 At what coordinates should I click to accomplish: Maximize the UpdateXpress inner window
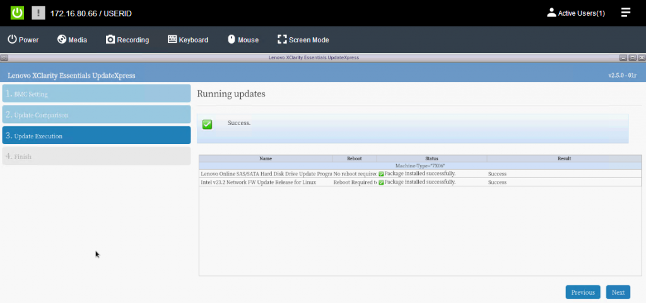[x=632, y=57]
